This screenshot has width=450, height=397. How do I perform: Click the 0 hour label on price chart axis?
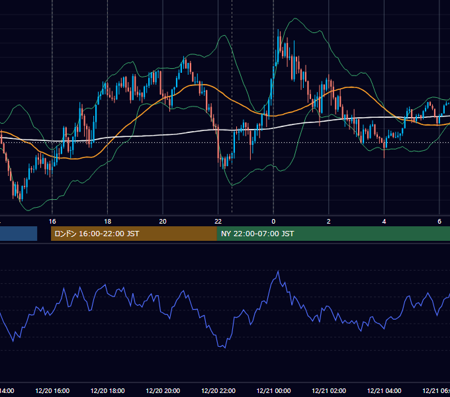coord(273,222)
